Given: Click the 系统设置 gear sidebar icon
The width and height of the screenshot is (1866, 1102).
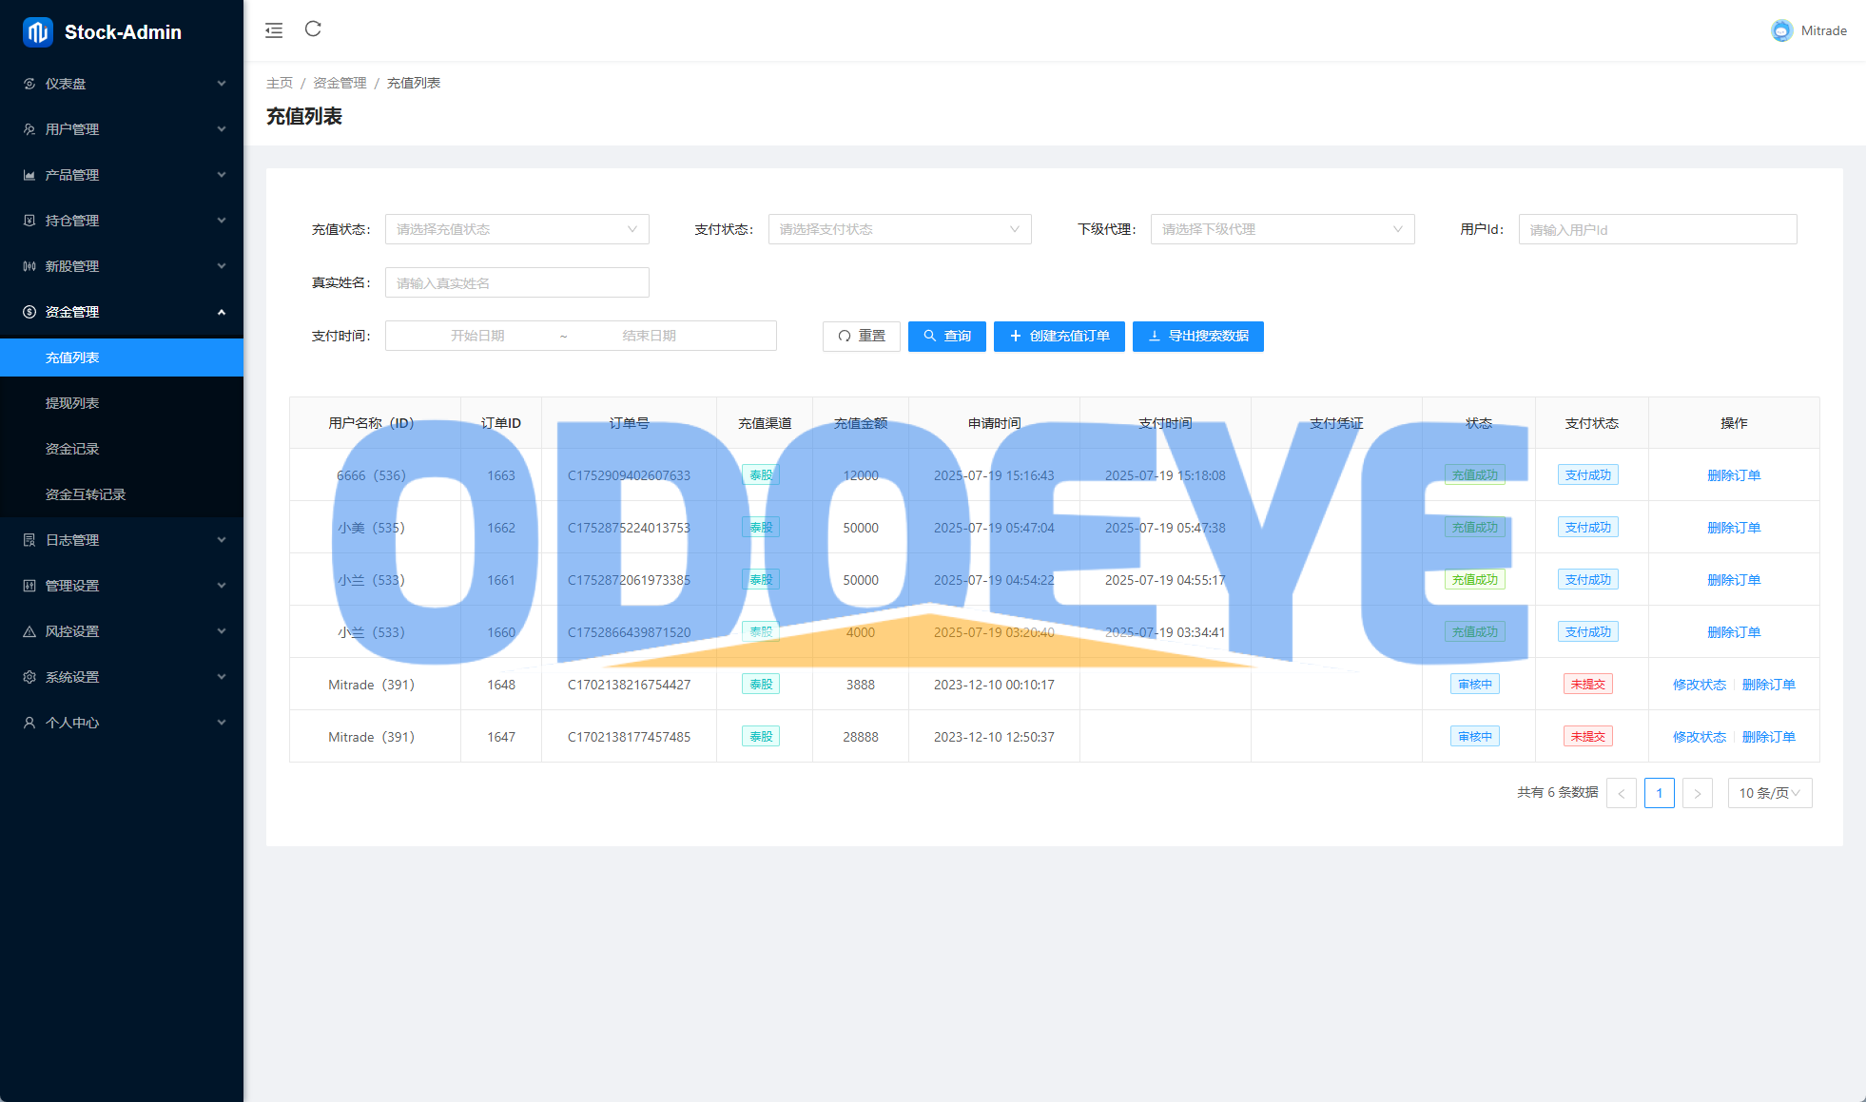Looking at the screenshot, I should click(29, 677).
